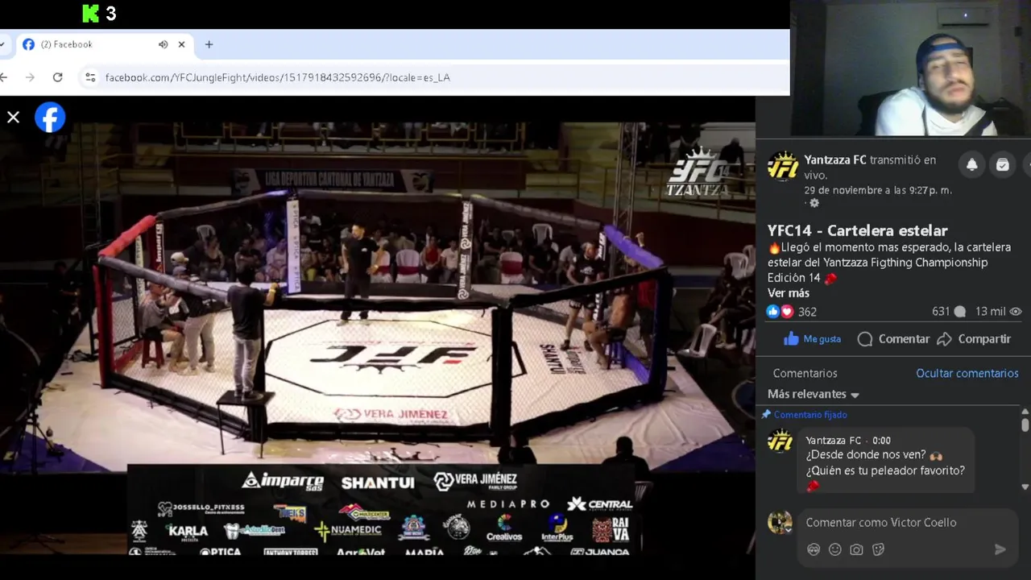Click the YFC Tzantza watermark on video
The image size is (1031, 580).
[698, 173]
